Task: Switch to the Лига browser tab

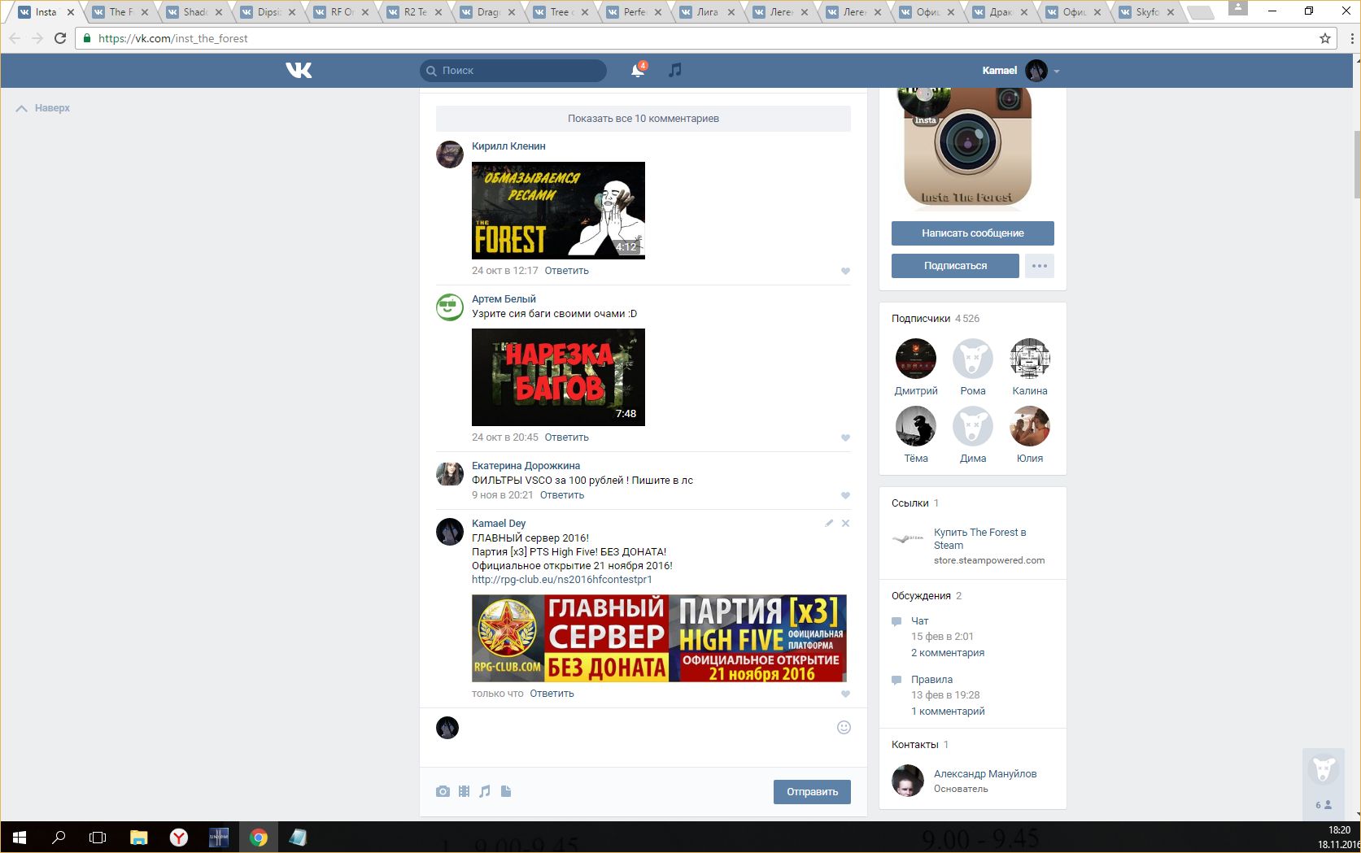Action: (x=707, y=12)
